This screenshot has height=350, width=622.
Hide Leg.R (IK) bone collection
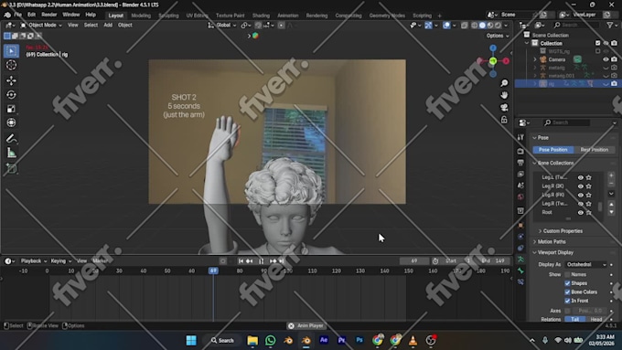(x=580, y=186)
